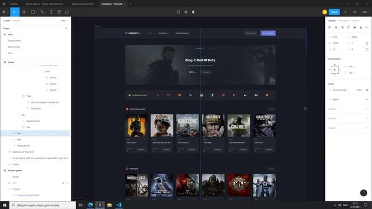The width and height of the screenshot is (372, 209).
Task: Select the Superimpose layer
Action: 33,121
